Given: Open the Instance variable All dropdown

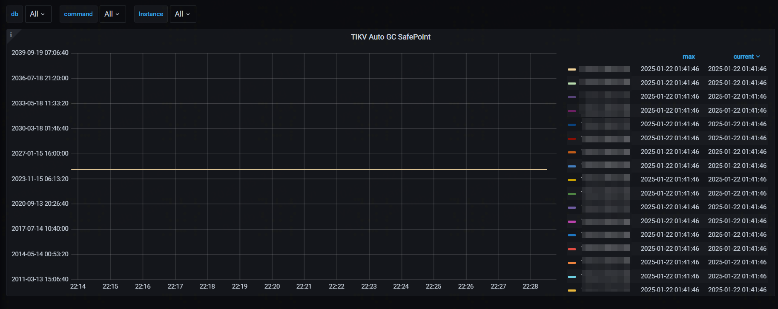Looking at the screenshot, I should pos(183,14).
